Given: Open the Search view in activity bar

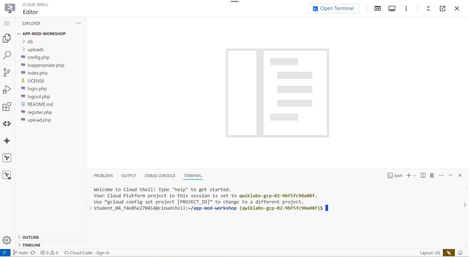Looking at the screenshot, I should (7, 55).
